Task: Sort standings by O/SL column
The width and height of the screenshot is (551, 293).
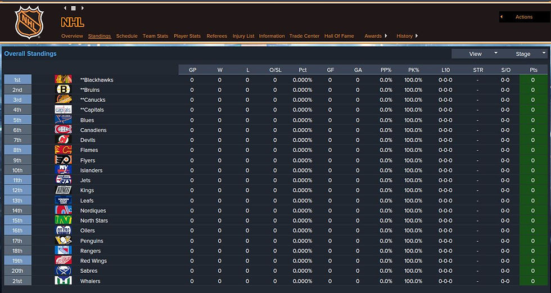Action: 275,70
